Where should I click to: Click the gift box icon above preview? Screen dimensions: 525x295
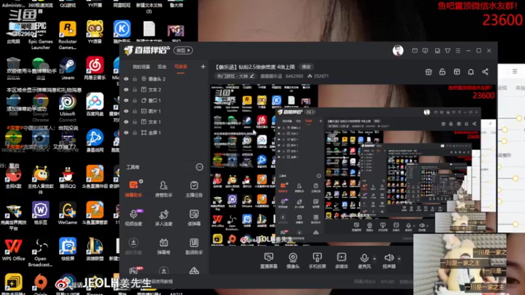[x=429, y=72]
